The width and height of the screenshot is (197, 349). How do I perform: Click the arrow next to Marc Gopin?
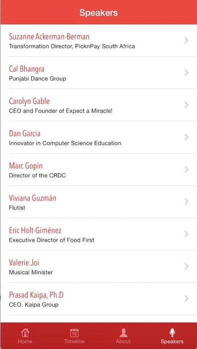click(186, 169)
